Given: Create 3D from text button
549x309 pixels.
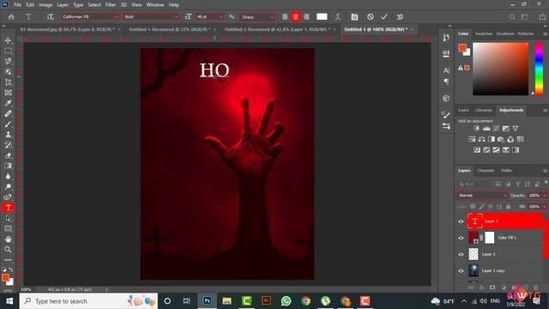Looking at the screenshot, I should pyautogui.click(x=400, y=17).
